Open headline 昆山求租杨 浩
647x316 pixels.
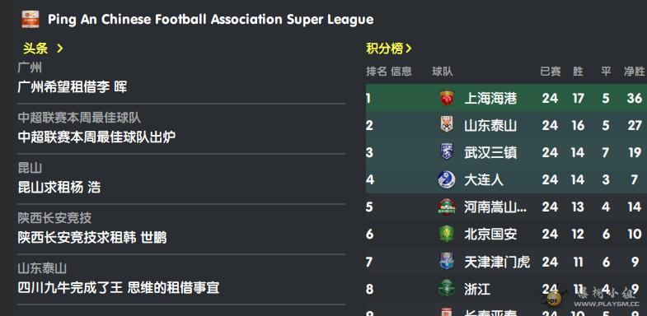tap(59, 188)
